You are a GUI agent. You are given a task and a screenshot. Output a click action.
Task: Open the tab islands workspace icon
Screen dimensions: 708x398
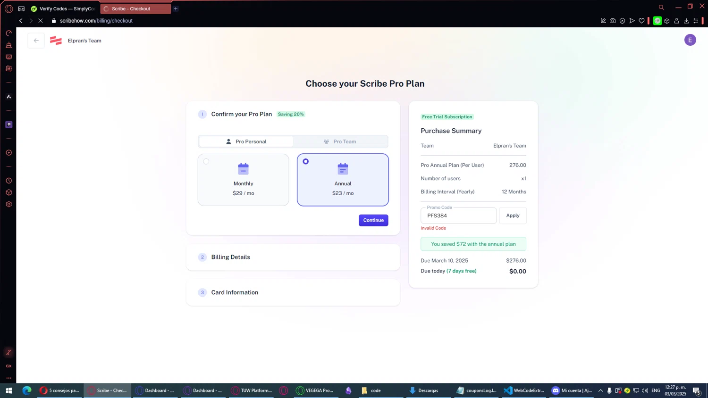(x=21, y=8)
